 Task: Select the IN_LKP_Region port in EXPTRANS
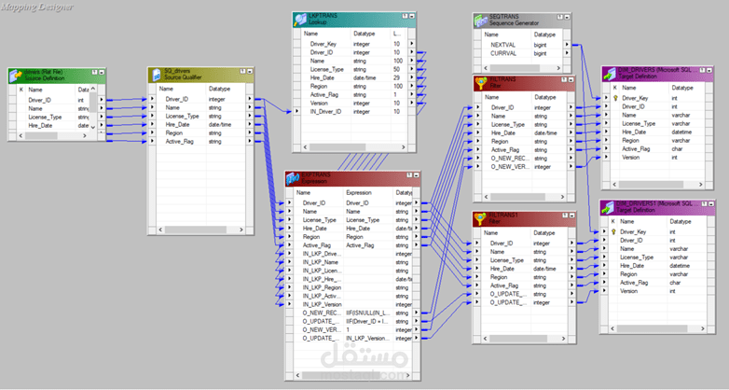322,287
